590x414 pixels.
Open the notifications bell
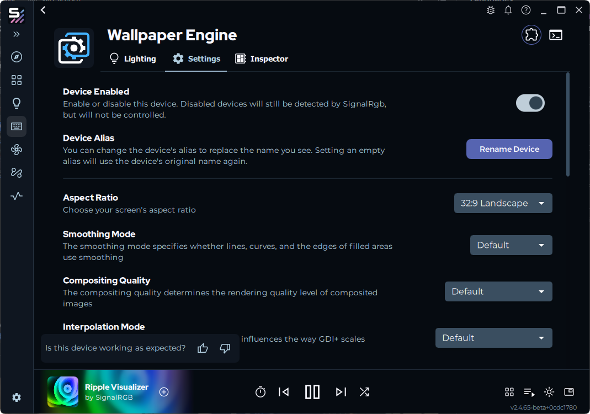(x=508, y=10)
